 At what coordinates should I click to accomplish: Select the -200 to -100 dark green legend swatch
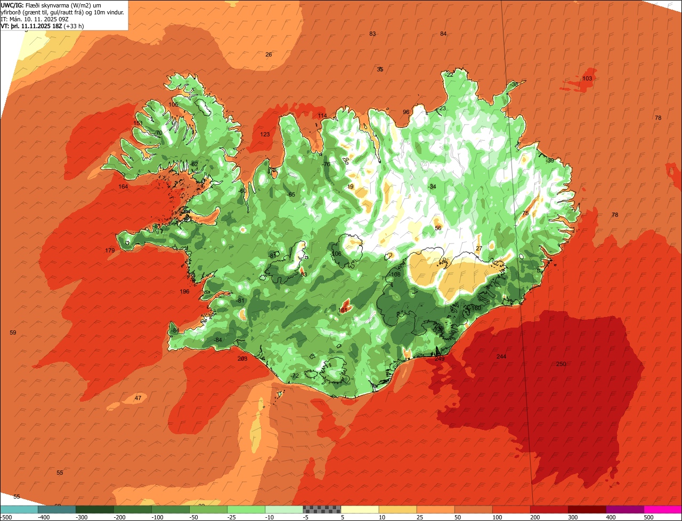click(x=132, y=509)
